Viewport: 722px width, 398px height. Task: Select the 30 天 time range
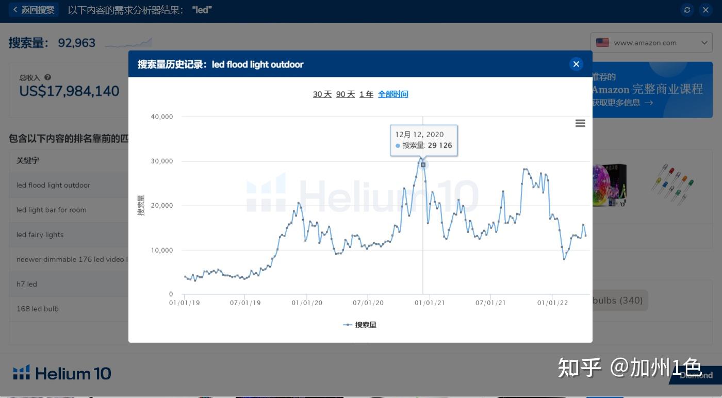coord(322,94)
